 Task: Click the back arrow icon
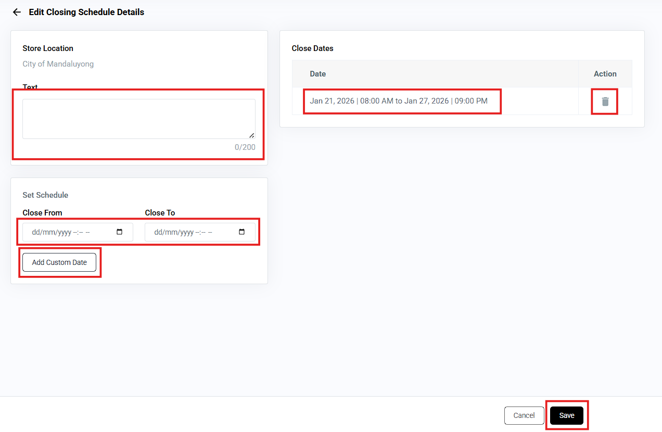click(x=17, y=12)
